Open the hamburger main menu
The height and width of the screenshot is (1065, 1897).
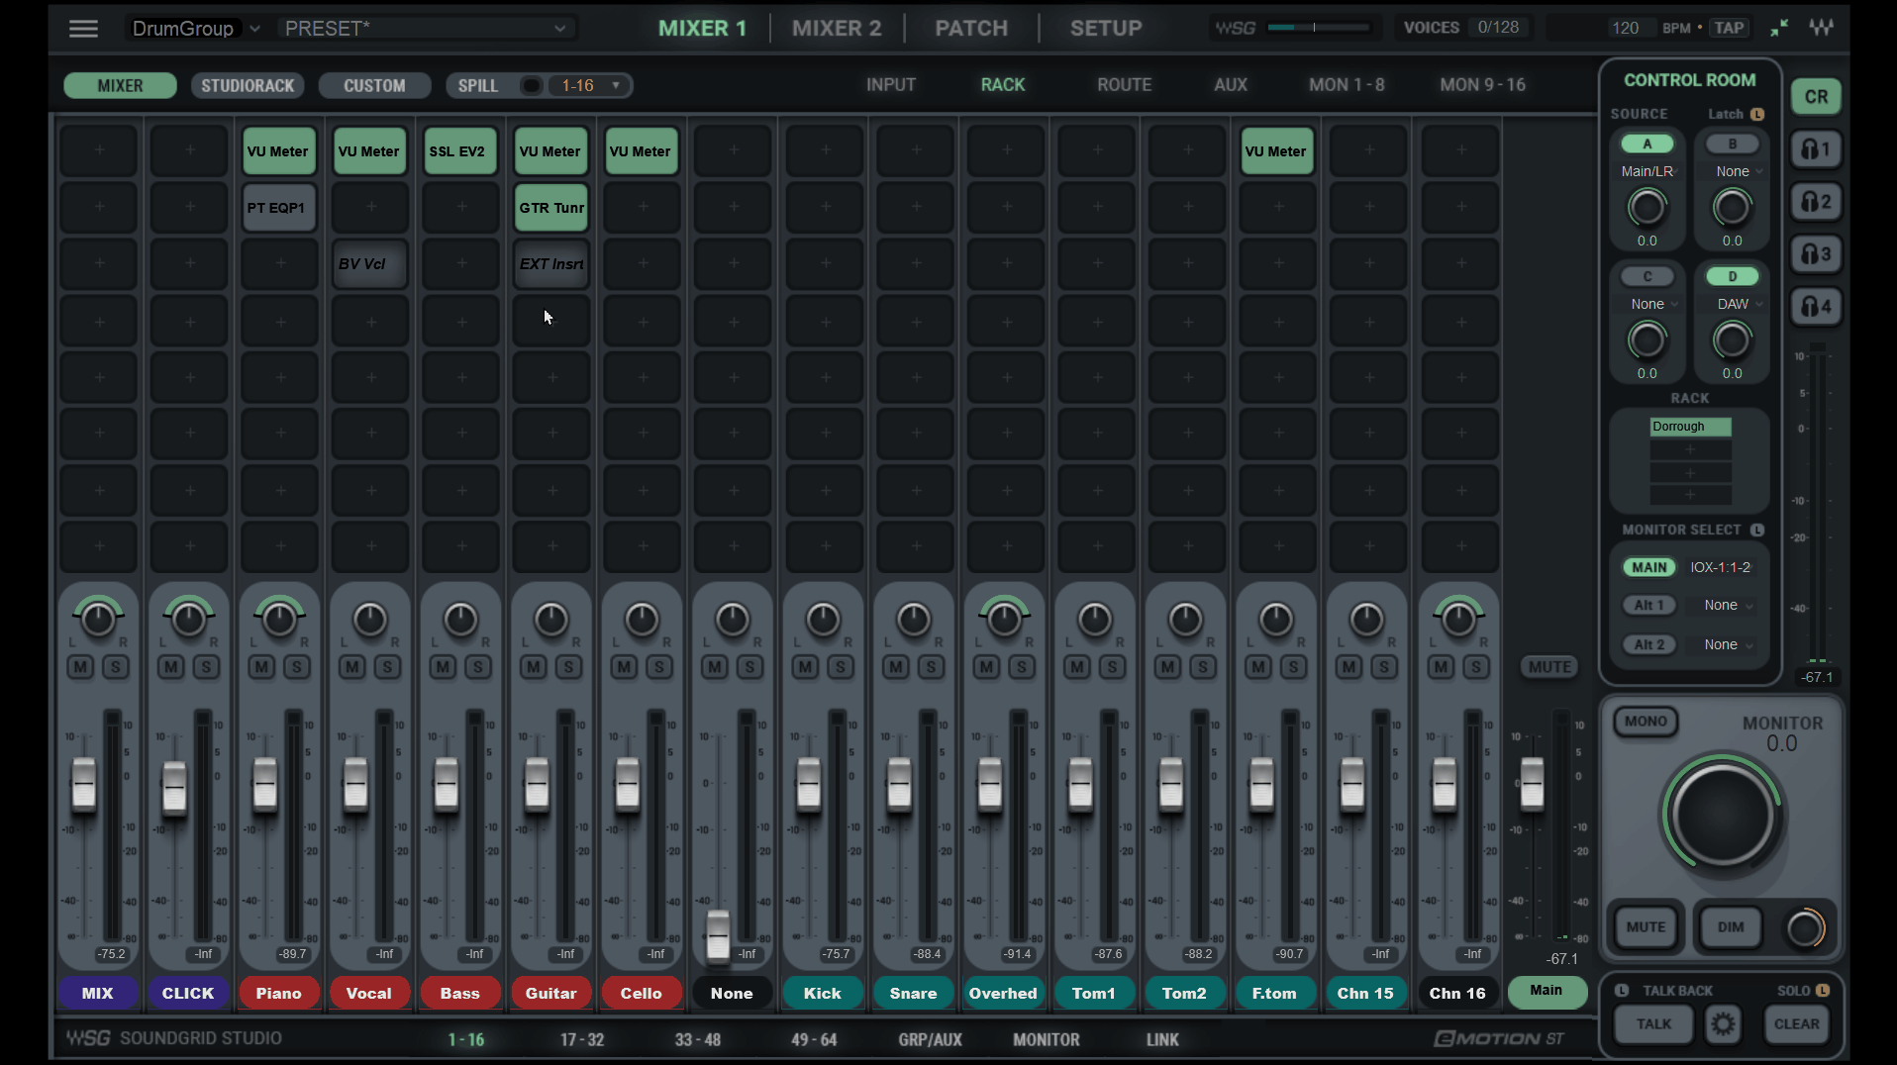coord(83,29)
